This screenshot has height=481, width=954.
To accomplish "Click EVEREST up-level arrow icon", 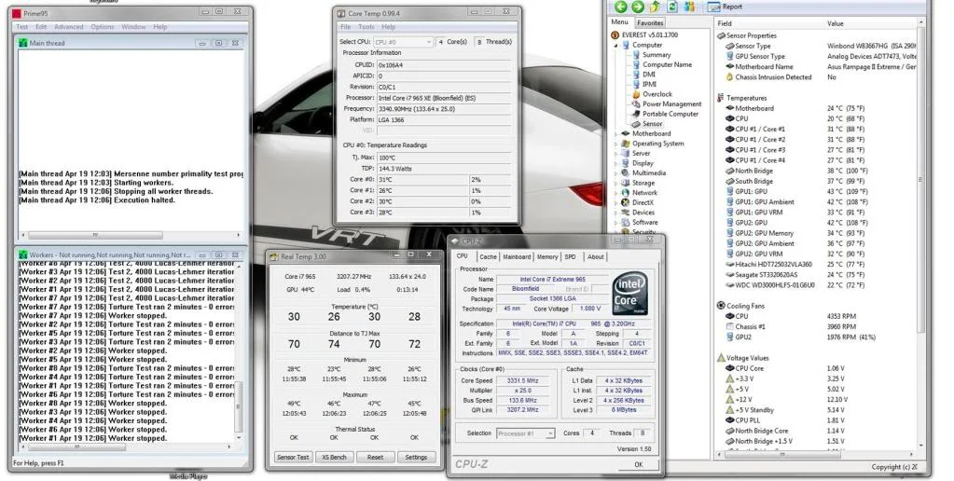I will [x=655, y=7].
